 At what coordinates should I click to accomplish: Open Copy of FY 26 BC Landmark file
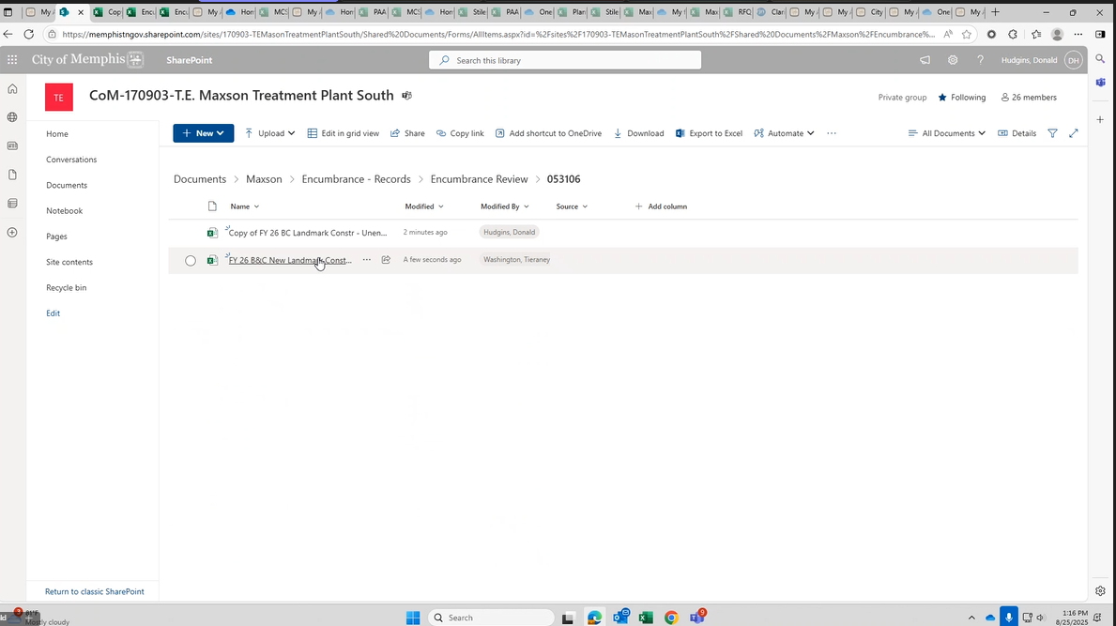307,233
